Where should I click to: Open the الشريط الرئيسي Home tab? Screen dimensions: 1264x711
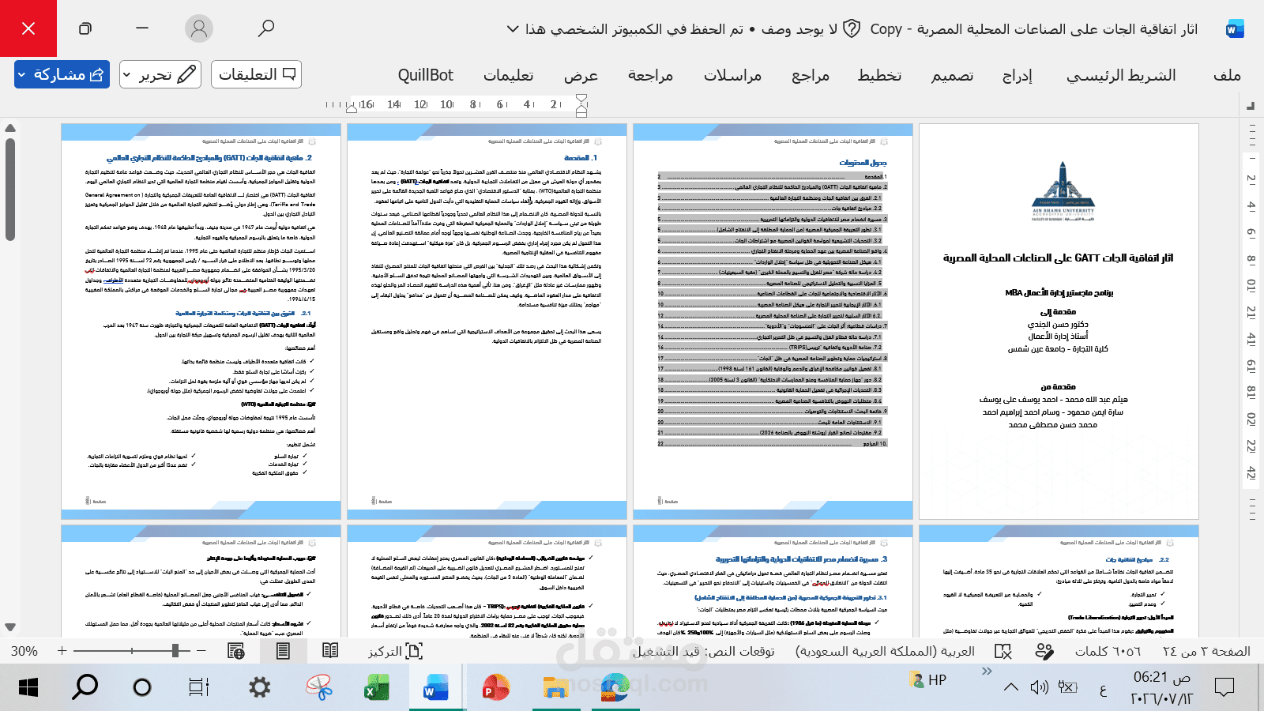point(1121,75)
